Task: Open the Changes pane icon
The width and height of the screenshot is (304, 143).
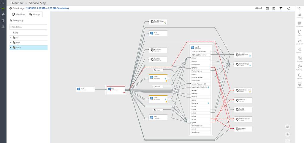Action: [x=300, y=58]
